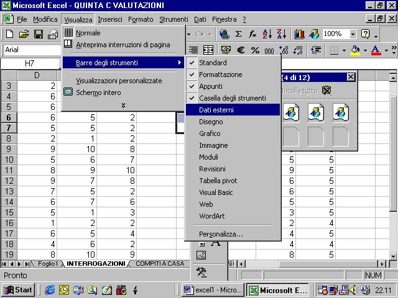Apply Euro currency format

pos(241,50)
